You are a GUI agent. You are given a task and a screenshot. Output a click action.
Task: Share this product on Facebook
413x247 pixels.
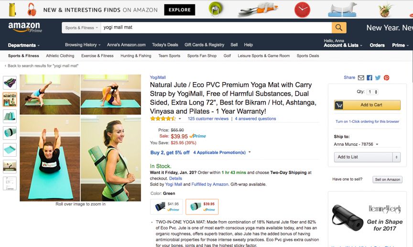[x=370, y=78]
